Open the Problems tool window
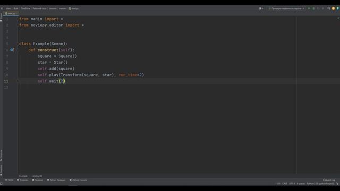 [23, 180]
